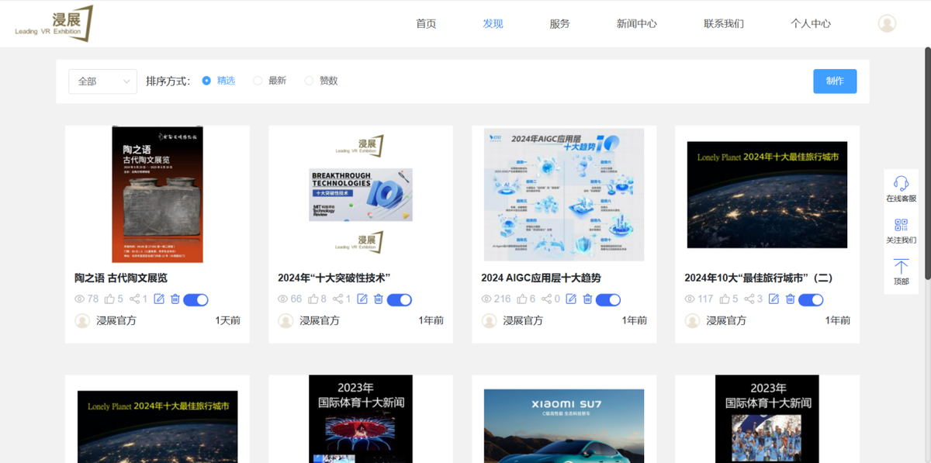Screen dimensions: 931x463
Task: Click the 浸展 Leading VR Exhibition logo
Action: coord(54,23)
